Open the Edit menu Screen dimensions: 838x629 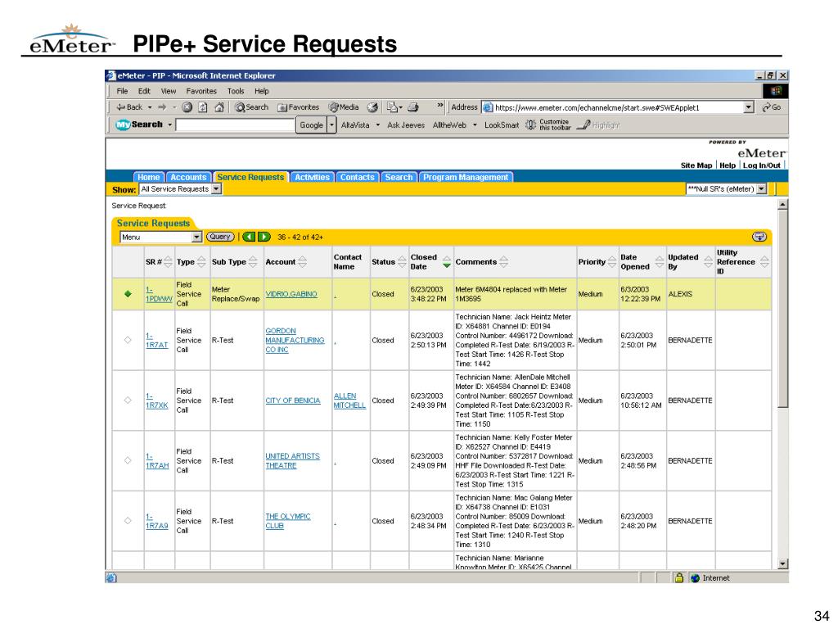tap(144, 91)
